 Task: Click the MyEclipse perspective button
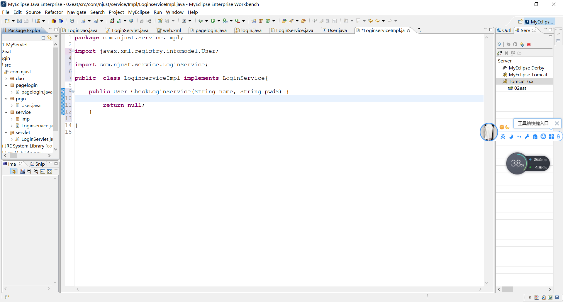(x=539, y=22)
